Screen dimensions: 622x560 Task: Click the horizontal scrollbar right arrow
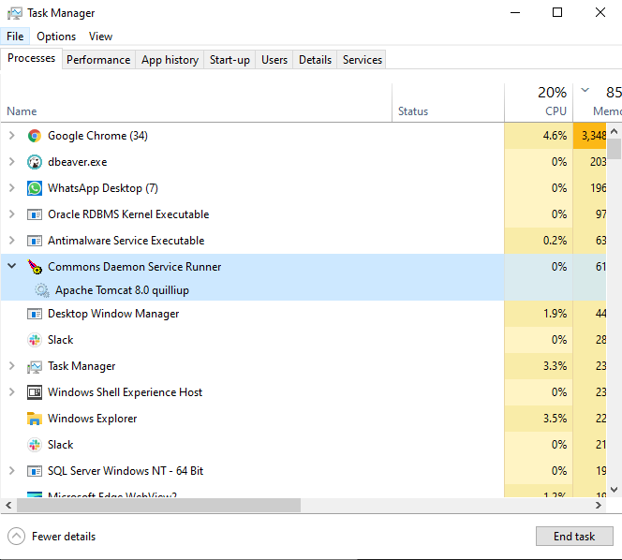coord(599,506)
